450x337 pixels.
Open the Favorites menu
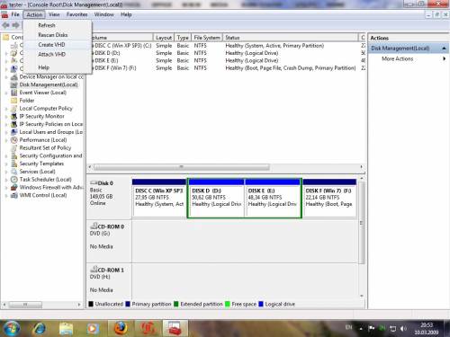[x=77, y=14]
